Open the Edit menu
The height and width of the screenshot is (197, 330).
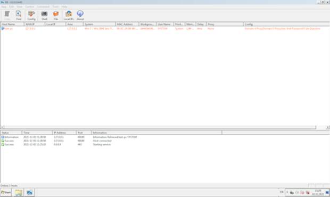coord(12,7)
